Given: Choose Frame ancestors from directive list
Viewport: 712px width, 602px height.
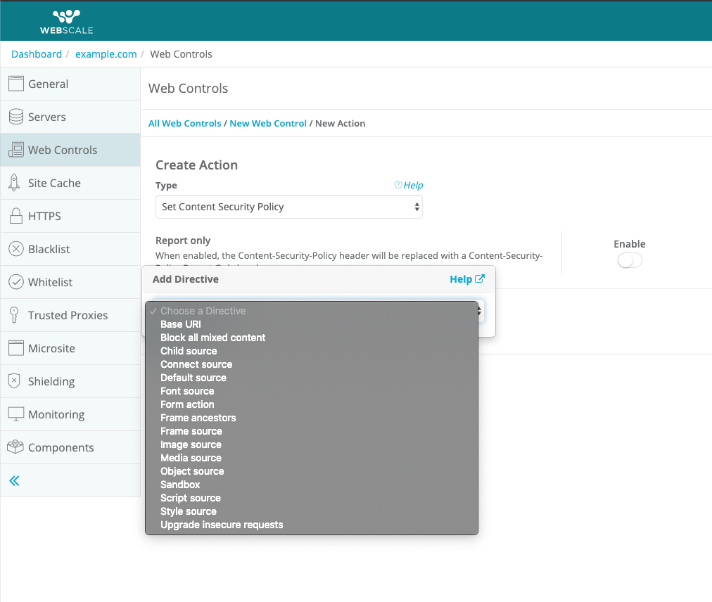Looking at the screenshot, I should [x=198, y=418].
